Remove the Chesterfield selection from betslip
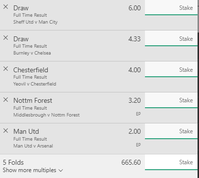This screenshot has width=199, height=178. coord(5,69)
